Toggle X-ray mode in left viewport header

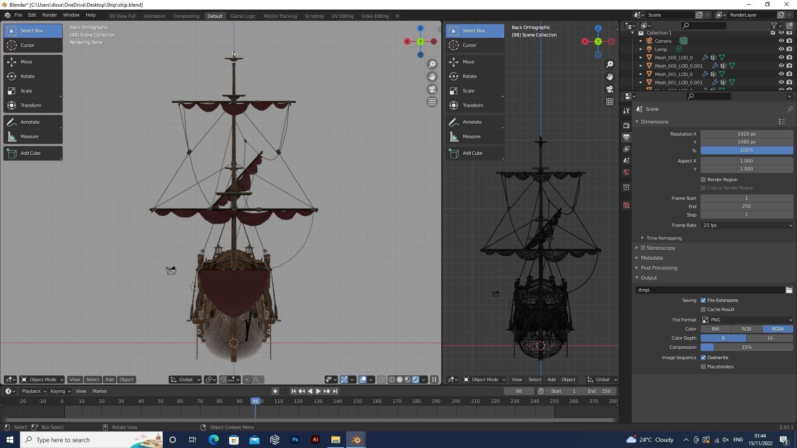[381, 380]
